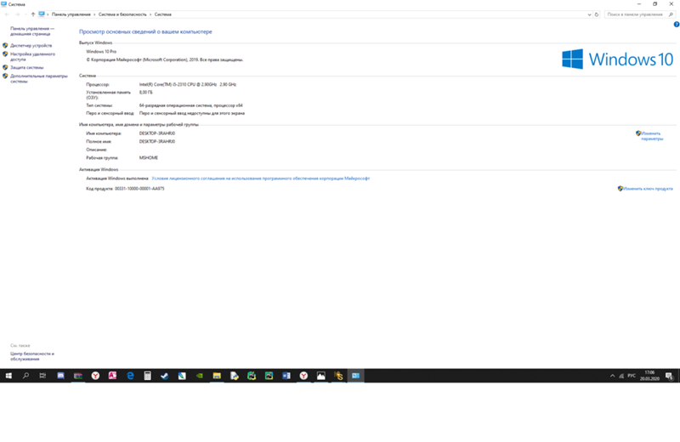Viewport: 680px width, 442px height.
Task: Open the Microsoft license terms link
Action: click(261, 178)
